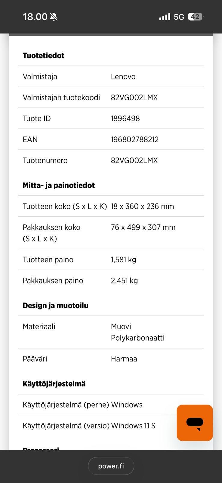Tap the power.fi address pill
This screenshot has height=483, width=222.
point(111,466)
